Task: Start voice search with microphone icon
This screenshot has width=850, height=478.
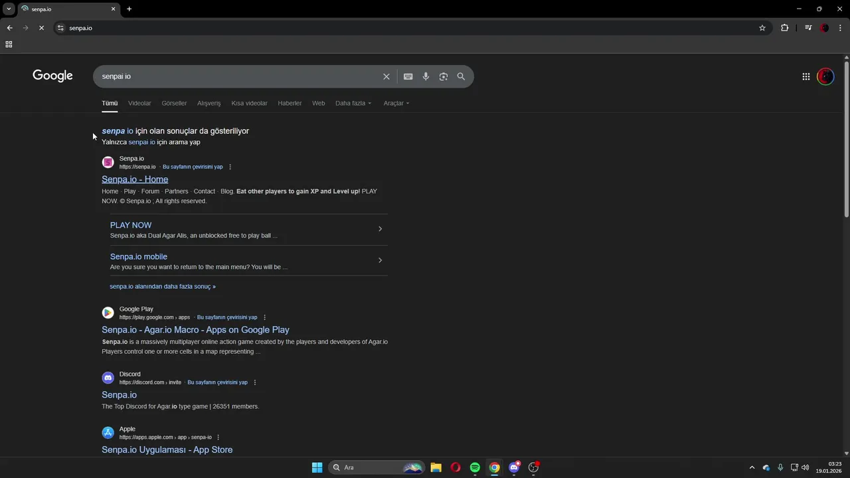Action: [x=426, y=76]
